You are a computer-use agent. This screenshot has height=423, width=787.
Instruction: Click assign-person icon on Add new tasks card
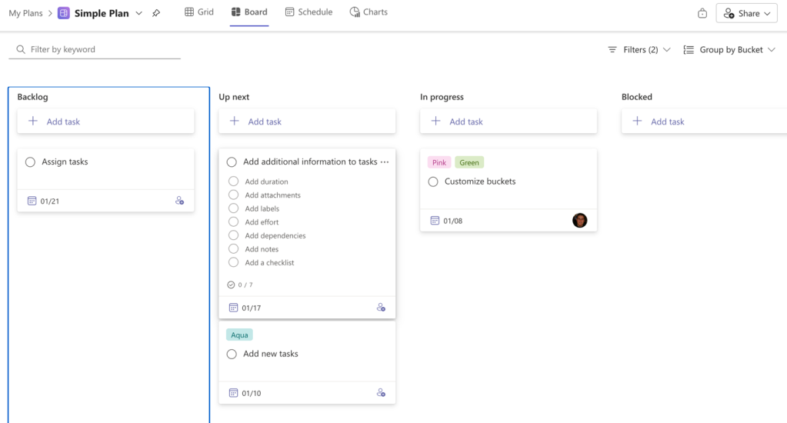[381, 393]
